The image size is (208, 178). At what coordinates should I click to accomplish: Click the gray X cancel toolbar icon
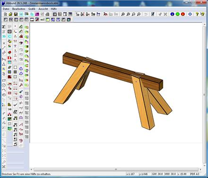click(x=165, y=14)
